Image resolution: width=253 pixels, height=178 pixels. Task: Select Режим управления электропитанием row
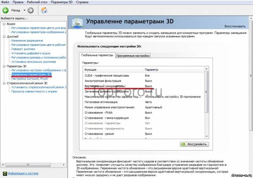(144, 107)
